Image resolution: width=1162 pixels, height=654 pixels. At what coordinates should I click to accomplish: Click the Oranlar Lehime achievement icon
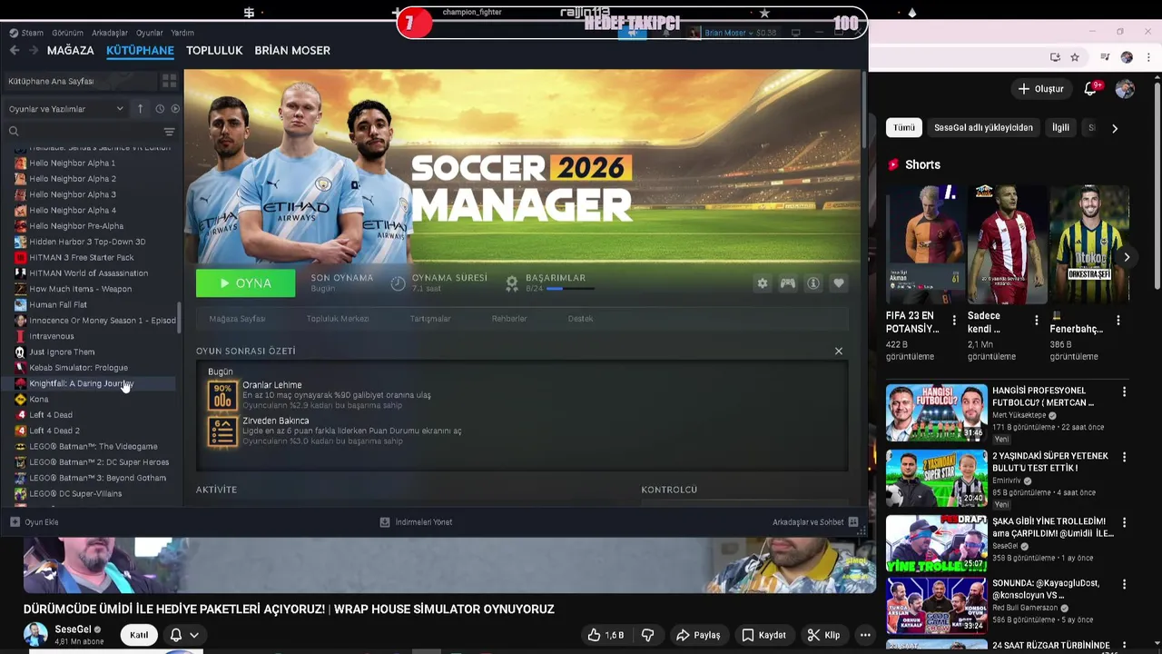click(x=222, y=395)
